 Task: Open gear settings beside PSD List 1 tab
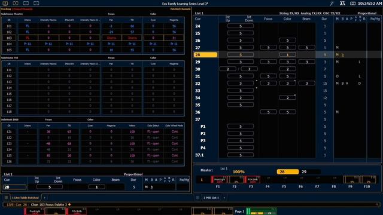(197, 198)
